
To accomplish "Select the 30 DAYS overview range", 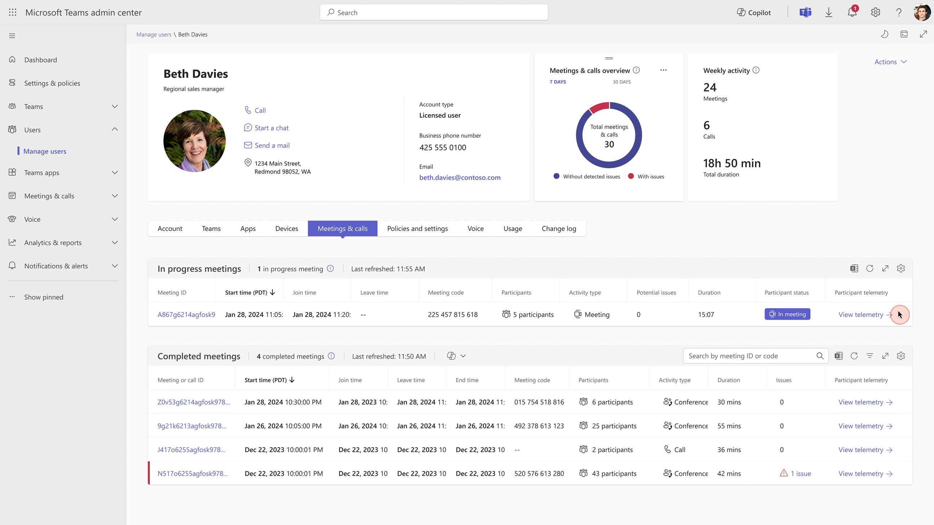I will 622,82.
